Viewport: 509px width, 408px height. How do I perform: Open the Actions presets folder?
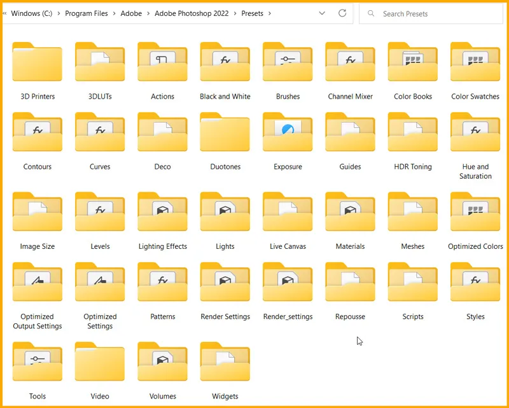point(162,62)
